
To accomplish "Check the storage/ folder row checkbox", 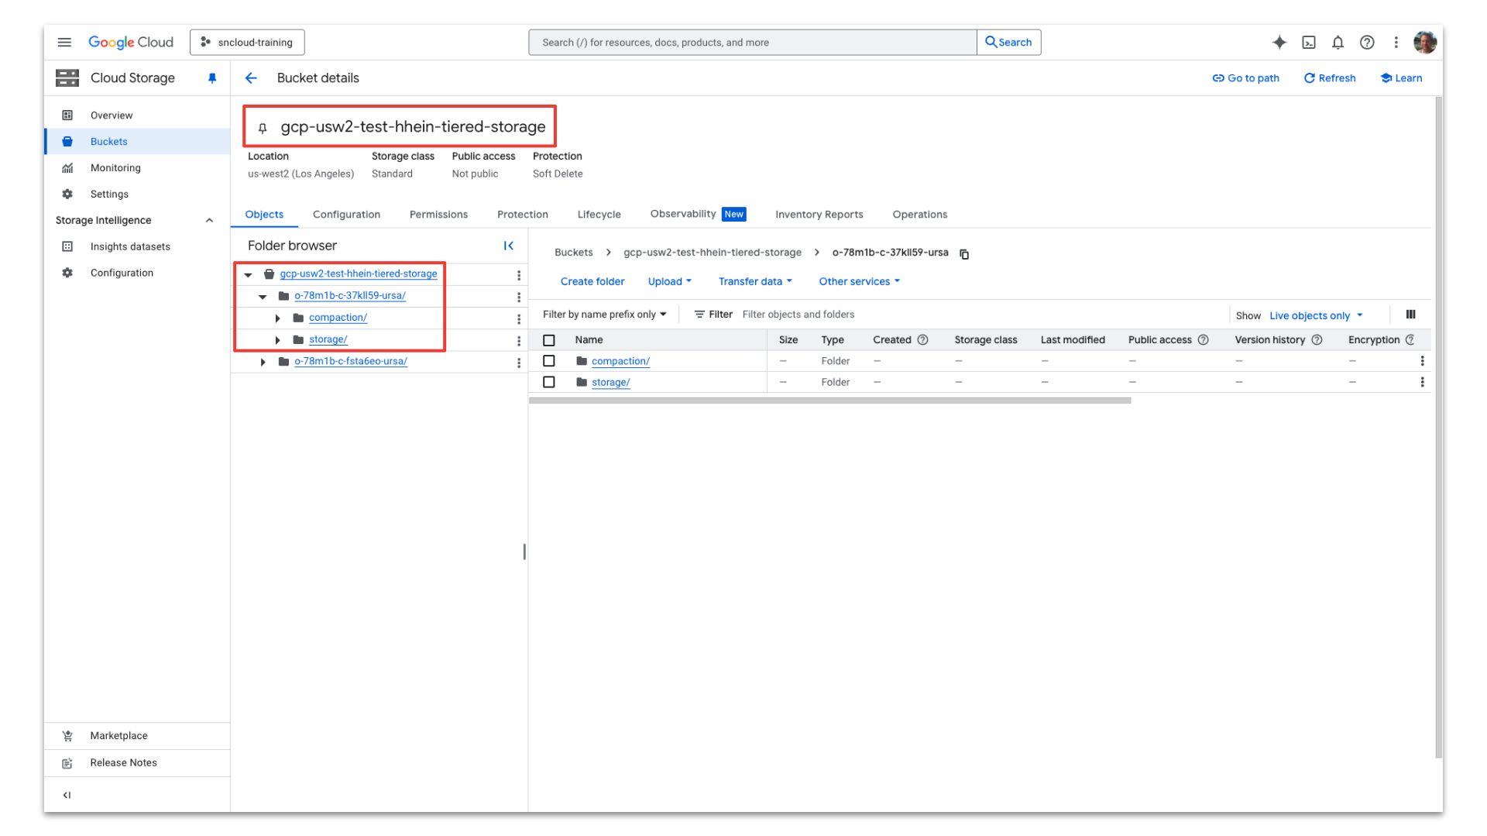I will tap(549, 381).
